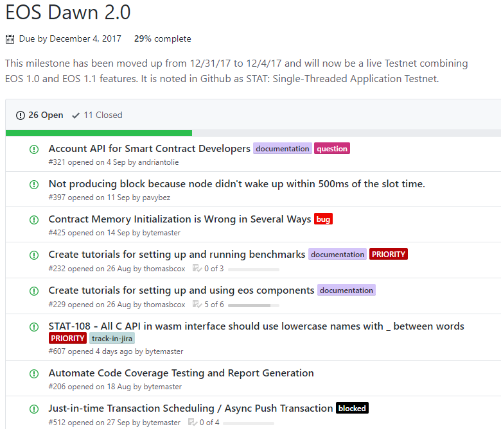The image size is (501, 429).
Task: Click open-issue icon for Just-in-time Transaction Scheduling
Action: click(x=34, y=408)
